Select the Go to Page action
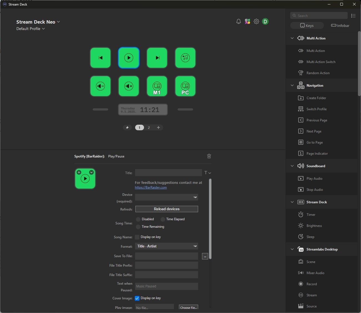361x313 pixels. coord(315,142)
